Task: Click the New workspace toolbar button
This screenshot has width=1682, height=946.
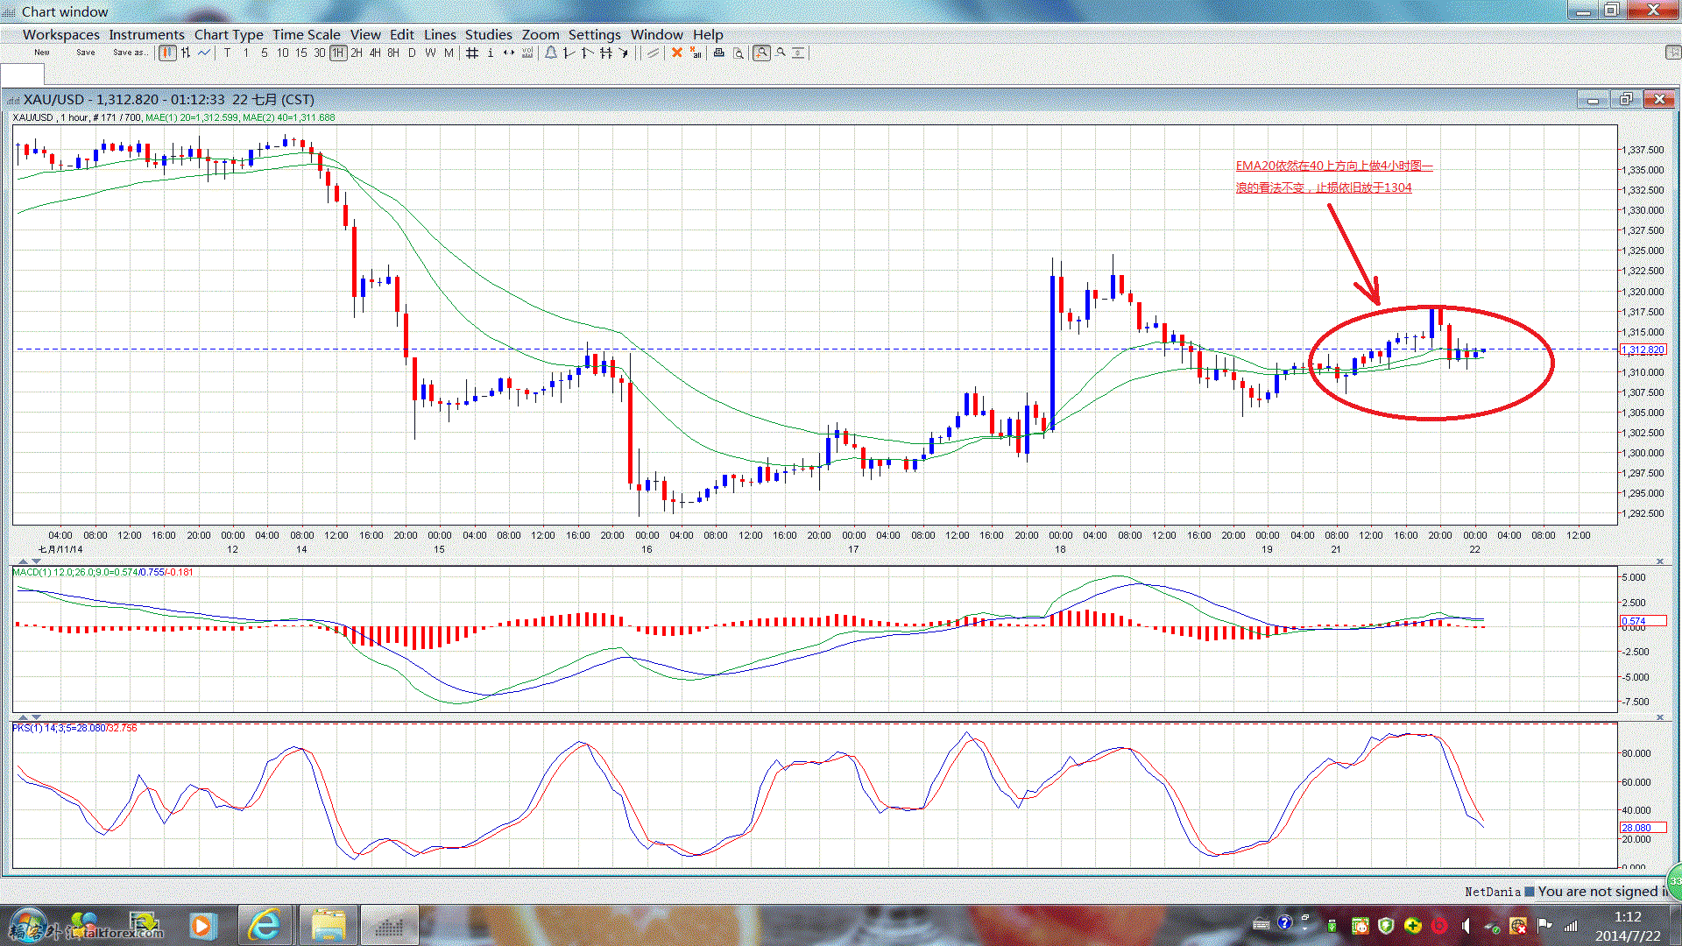Action: [x=42, y=53]
